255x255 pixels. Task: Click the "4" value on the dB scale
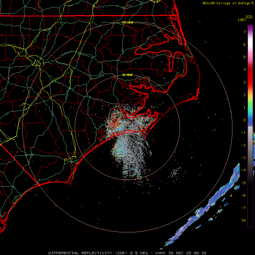(245, 70)
